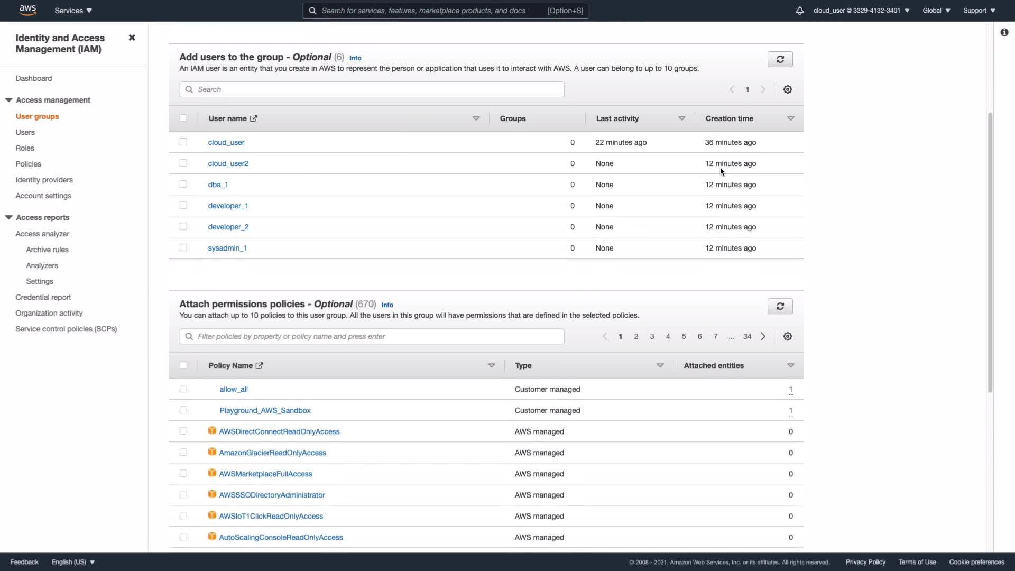The image size is (1015, 571).
Task: Navigate to Policies in sidebar
Action: pos(28,164)
